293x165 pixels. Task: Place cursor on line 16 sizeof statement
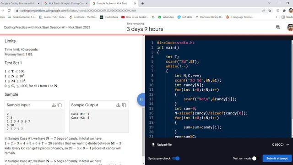tap(211, 113)
